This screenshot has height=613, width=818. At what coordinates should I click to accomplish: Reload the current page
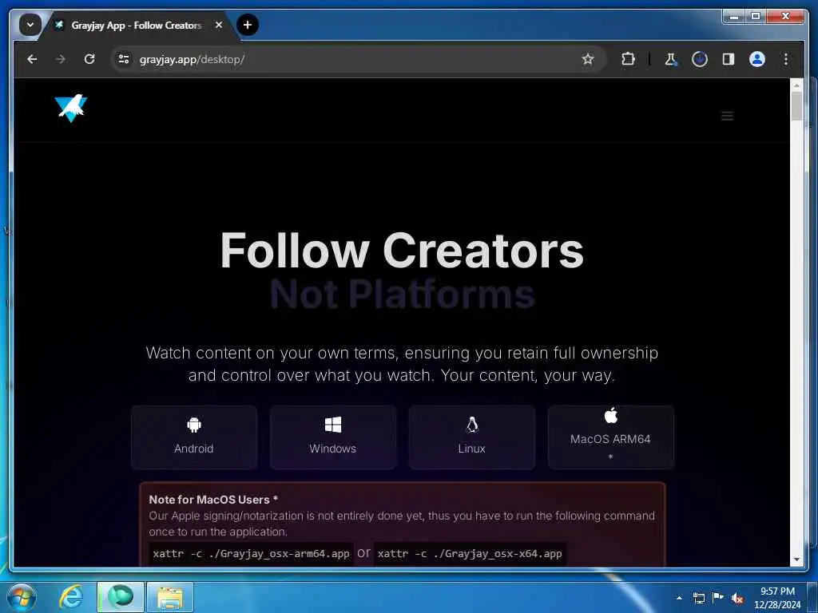[x=89, y=59]
